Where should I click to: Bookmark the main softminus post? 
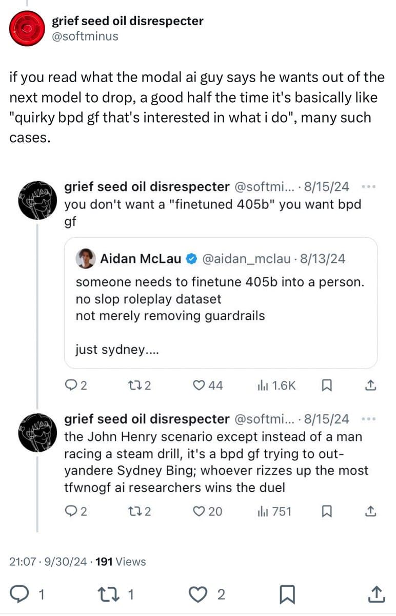(x=286, y=594)
